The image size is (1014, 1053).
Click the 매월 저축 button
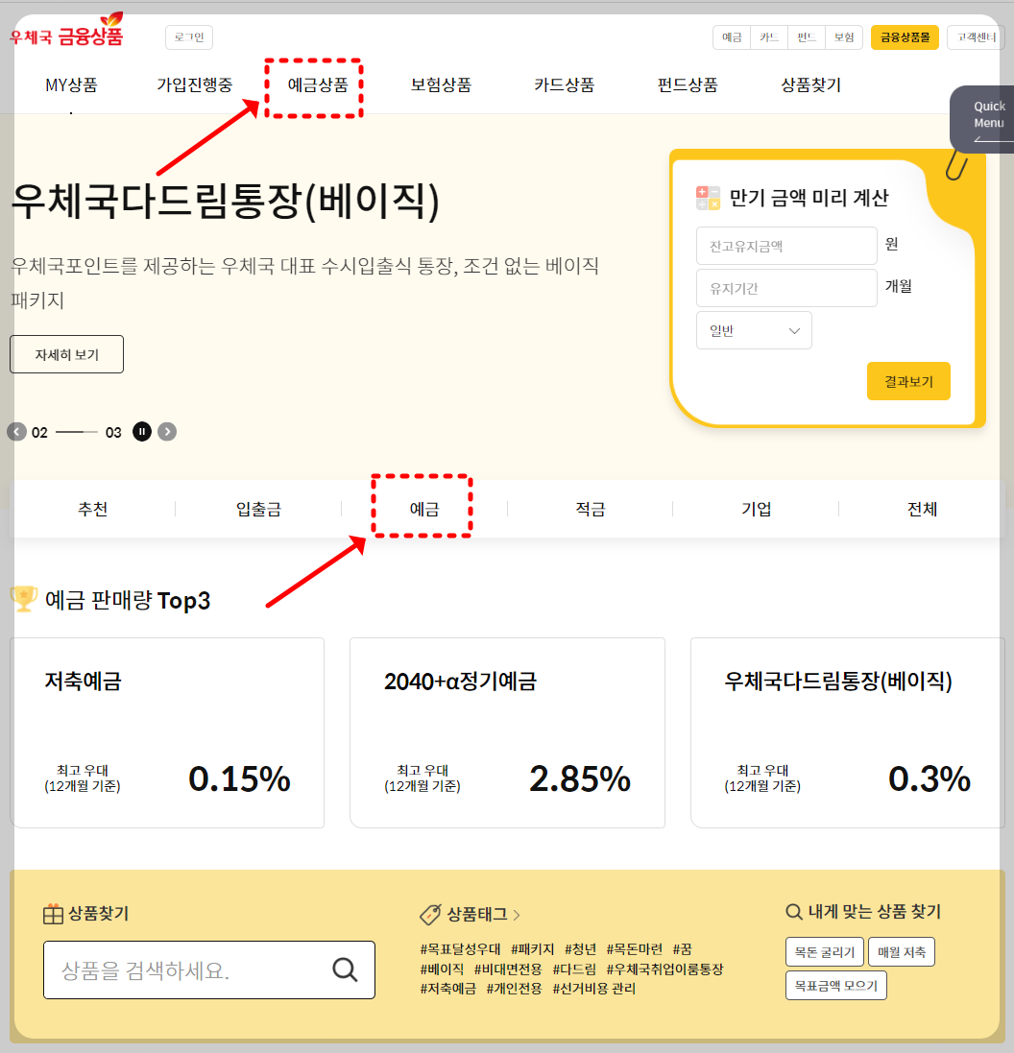click(x=901, y=952)
